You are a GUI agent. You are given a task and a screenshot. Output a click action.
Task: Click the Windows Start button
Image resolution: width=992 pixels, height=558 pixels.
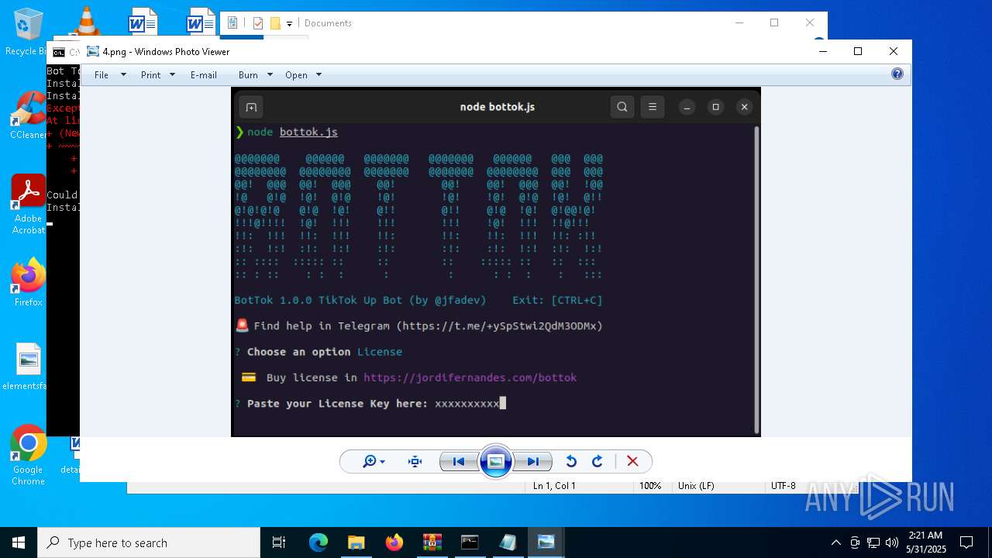(19, 542)
